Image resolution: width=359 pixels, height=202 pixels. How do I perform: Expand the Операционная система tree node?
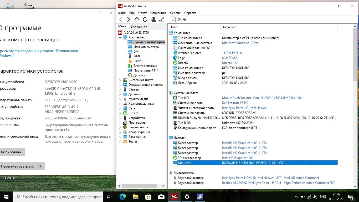(x=120, y=85)
